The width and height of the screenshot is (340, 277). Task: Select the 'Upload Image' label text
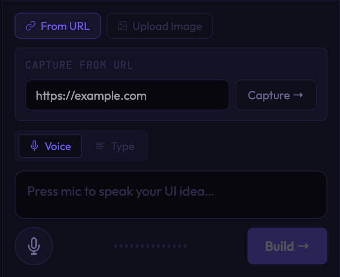click(167, 26)
